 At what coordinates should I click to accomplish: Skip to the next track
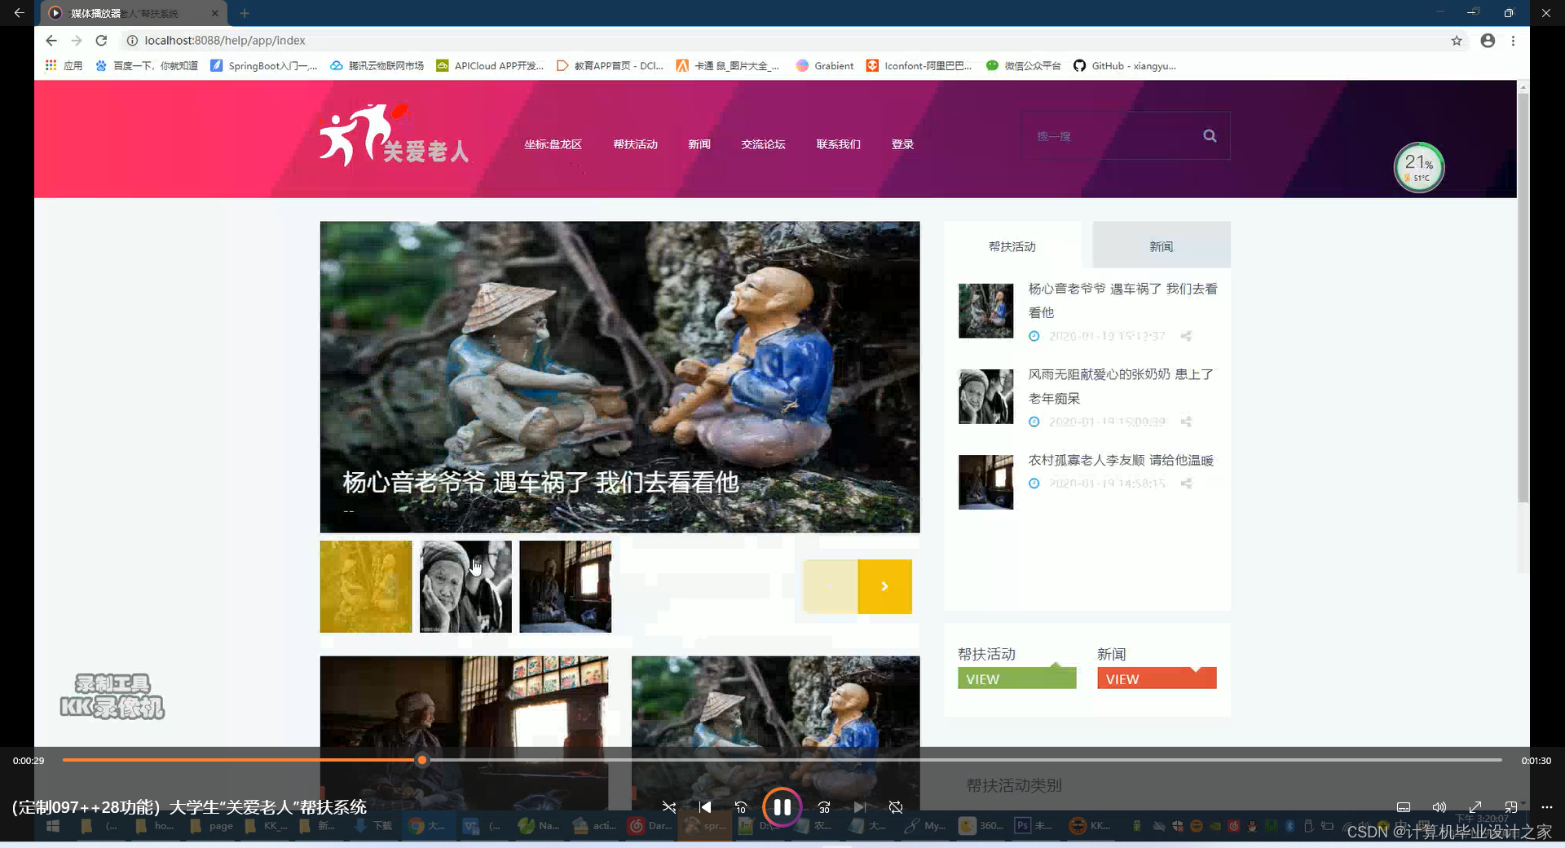(x=860, y=807)
